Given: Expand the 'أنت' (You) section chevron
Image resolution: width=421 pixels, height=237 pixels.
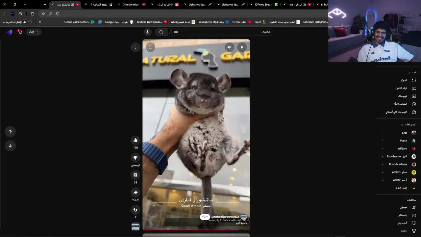Looking at the screenshot, I should [x=409, y=72].
